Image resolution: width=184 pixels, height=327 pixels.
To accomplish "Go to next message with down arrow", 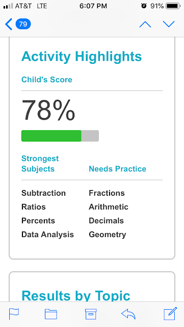I will click(x=169, y=24).
